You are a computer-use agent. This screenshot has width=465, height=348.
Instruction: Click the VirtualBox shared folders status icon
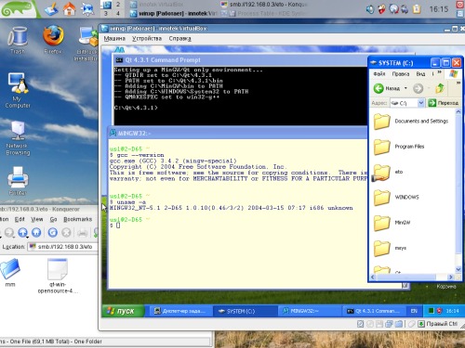pyautogui.click(x=399, y=324)
